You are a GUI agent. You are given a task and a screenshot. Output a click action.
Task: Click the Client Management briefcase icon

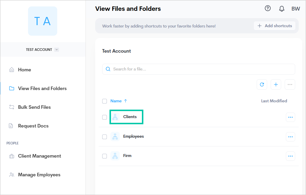(12, 156)
